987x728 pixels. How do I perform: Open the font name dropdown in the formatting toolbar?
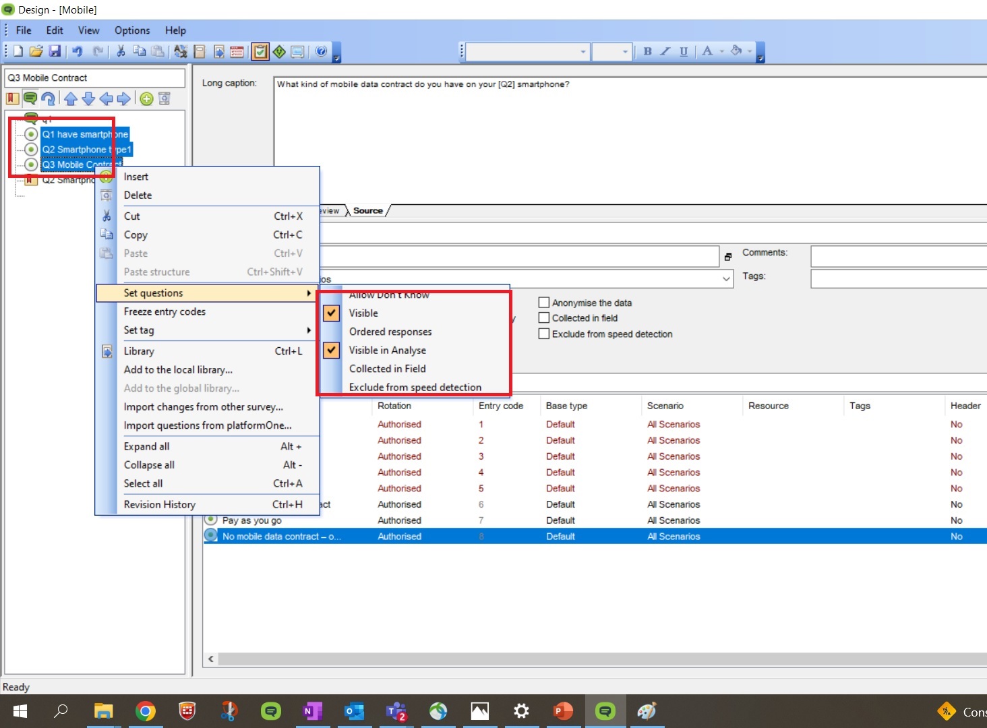pyautogui.click(x=583, y=51)
